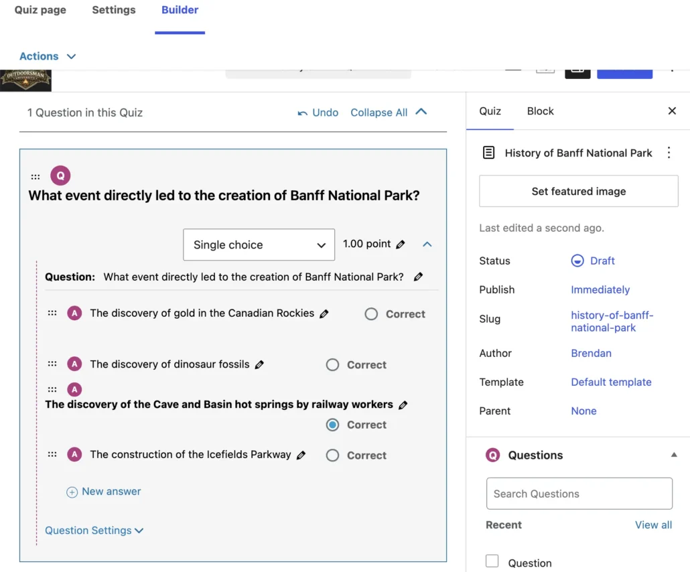
Task: Expand Question Settings
Action: click(x=94, y=530)
